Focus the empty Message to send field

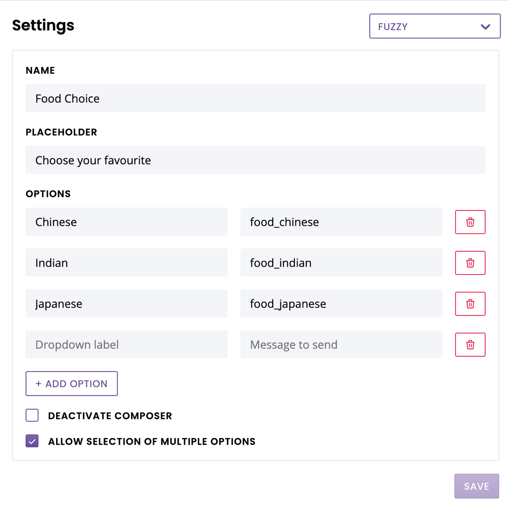pos(341,345)
